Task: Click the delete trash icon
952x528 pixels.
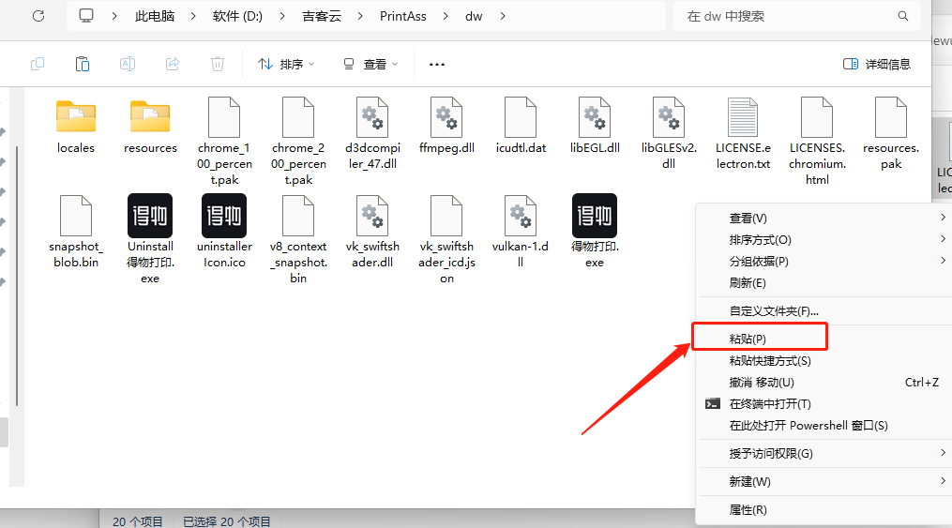Action: pos(218,64)
